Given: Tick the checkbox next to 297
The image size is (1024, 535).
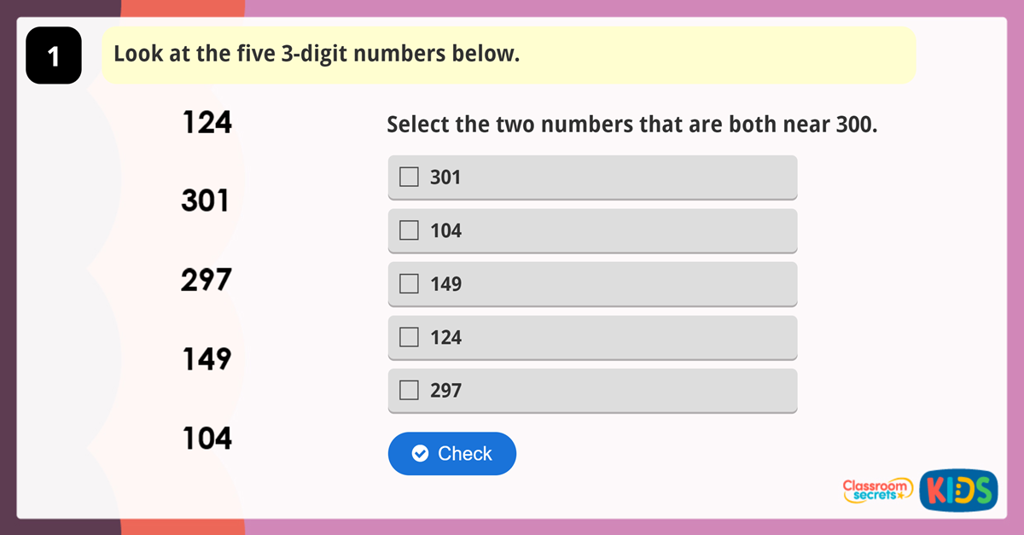Looking at the screenshot, I should click(410, 391).
